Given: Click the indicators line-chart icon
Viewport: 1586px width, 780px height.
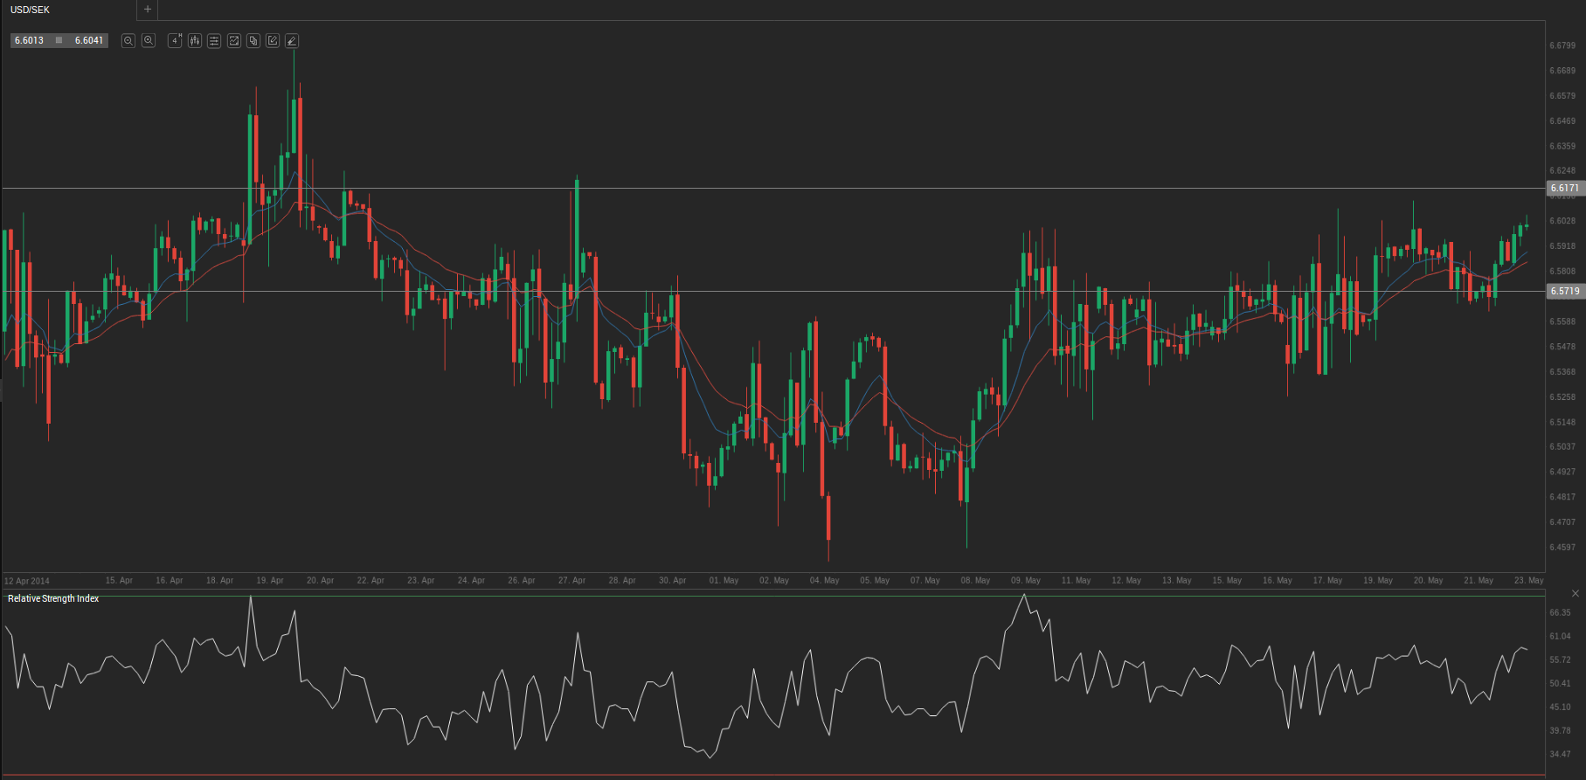Looking at the screenshot, I should pos(234,41).
